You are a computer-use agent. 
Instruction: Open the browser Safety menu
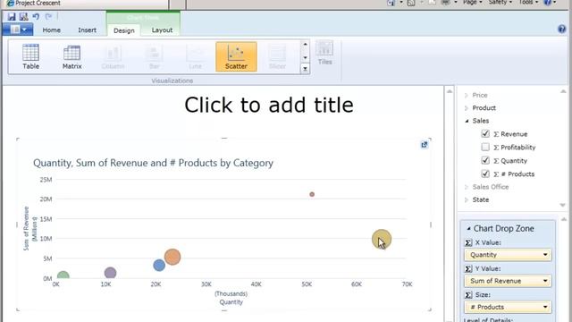click(500, 2)
